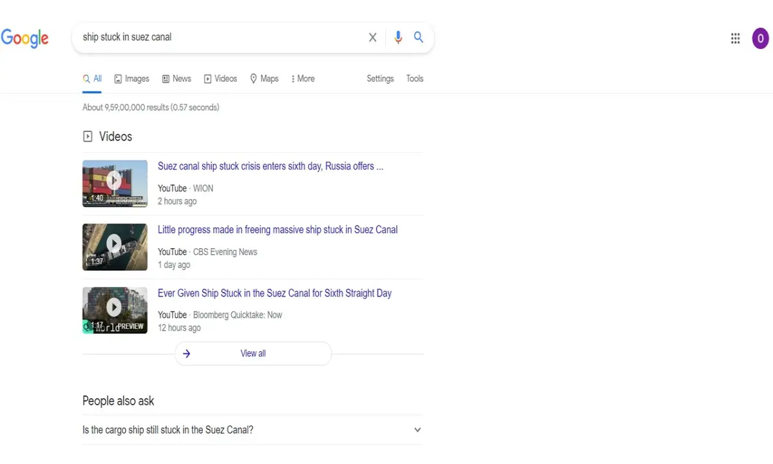Click the blue magnifier search icon

pos(419,37)
